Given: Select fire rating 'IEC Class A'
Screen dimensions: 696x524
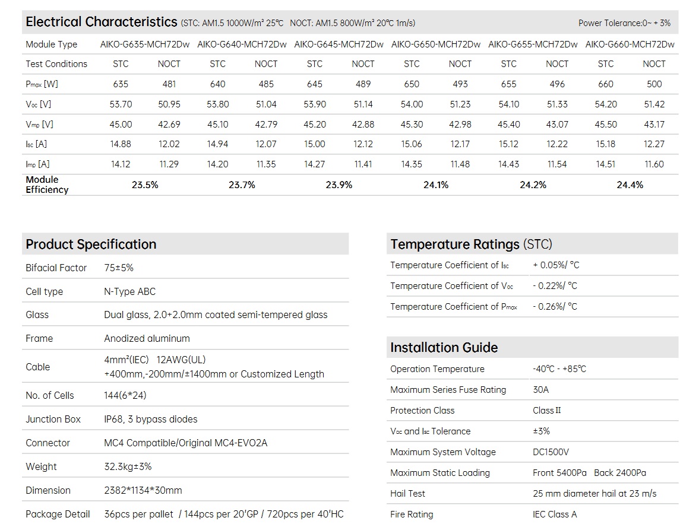Looking at the screenshot, I should point(555,515).
